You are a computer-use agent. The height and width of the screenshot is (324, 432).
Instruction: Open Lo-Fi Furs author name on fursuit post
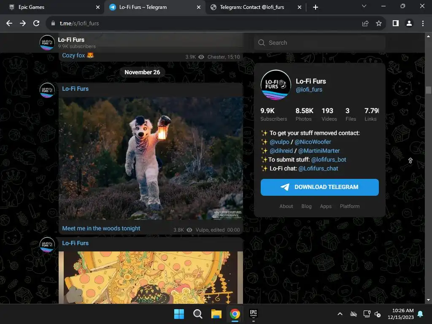tap(75, 89)
